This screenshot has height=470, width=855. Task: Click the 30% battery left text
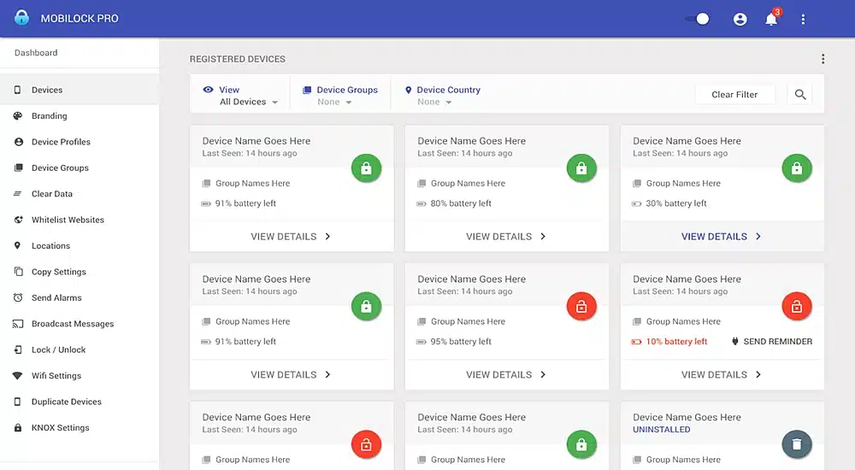click(x=676, y=203)
